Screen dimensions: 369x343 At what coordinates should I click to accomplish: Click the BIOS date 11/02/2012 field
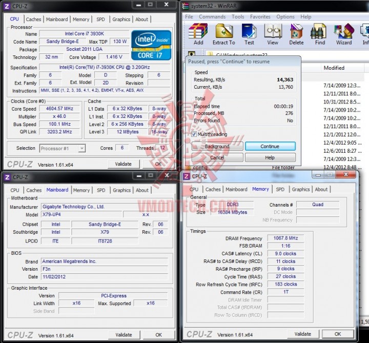[105, 277]
